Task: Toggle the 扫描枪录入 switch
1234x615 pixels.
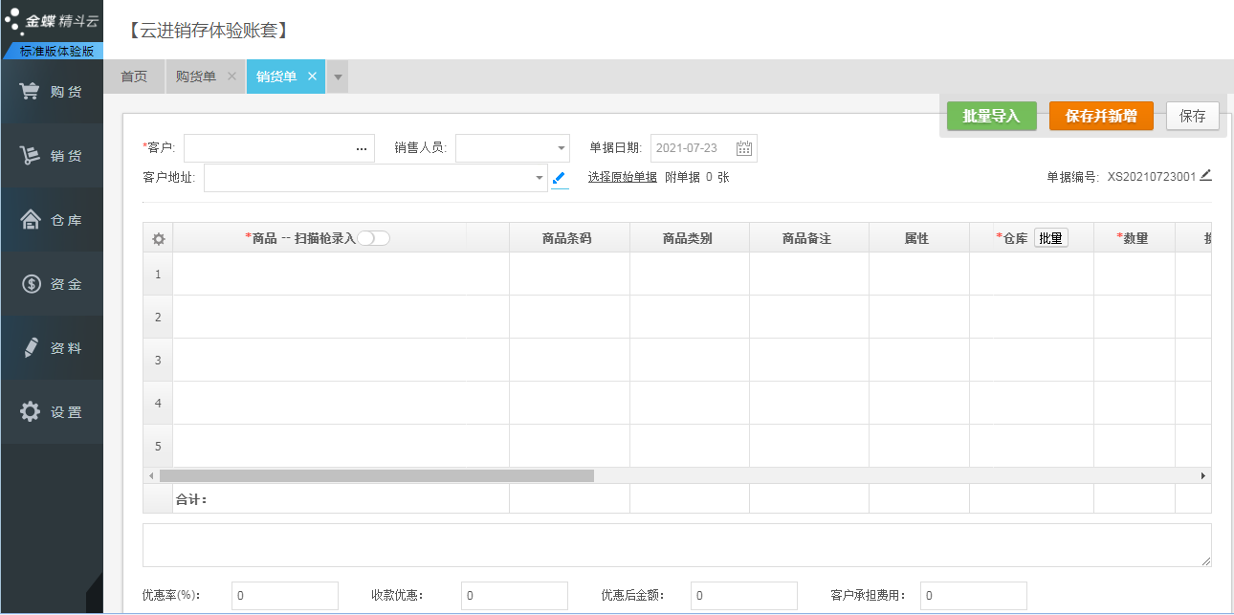Action: pyautogui.click(x=373, y=238)
